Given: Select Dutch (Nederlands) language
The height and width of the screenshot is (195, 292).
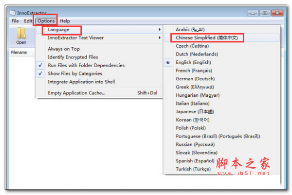Looking at the screenshot, I should click(x=221, y=54).
